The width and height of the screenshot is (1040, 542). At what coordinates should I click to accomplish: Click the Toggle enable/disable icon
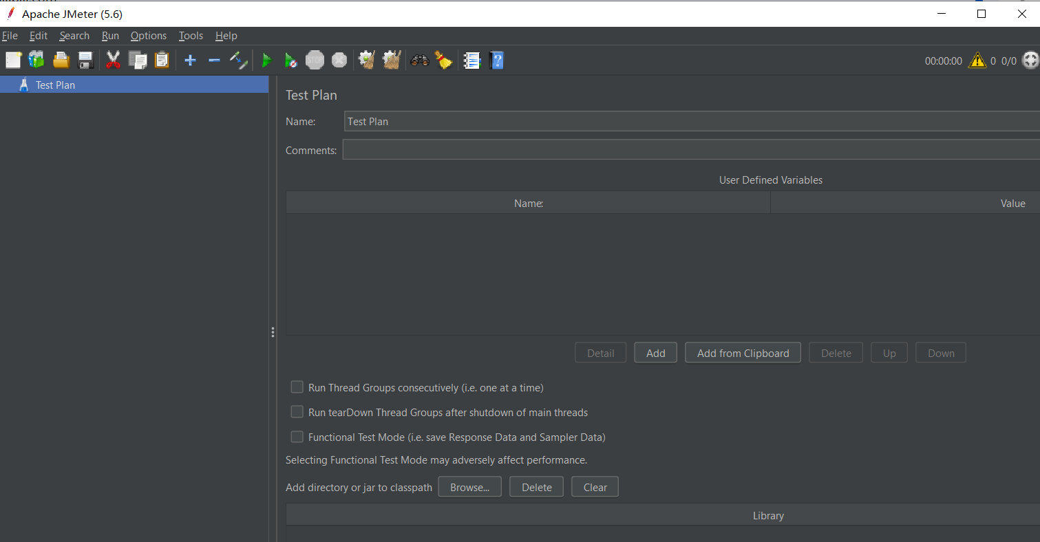[238, 61]
